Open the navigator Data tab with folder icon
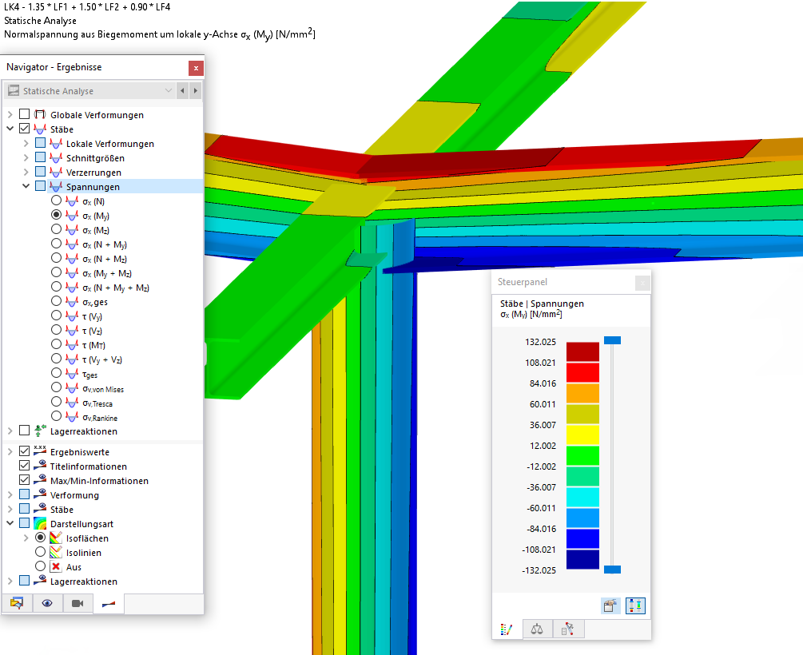This screenshot has height=655, width=803. point(17,603)
